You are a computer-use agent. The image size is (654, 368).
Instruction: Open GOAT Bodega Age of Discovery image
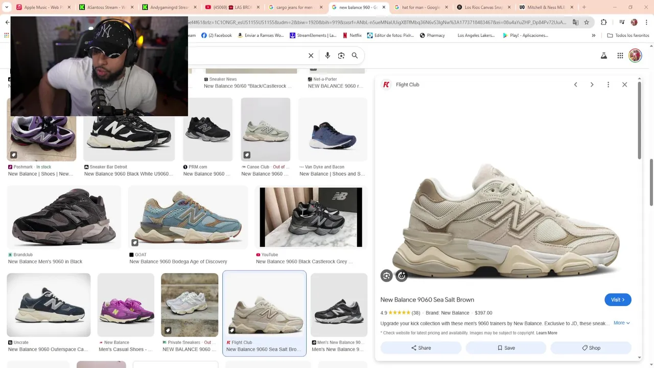click(188, 217)
